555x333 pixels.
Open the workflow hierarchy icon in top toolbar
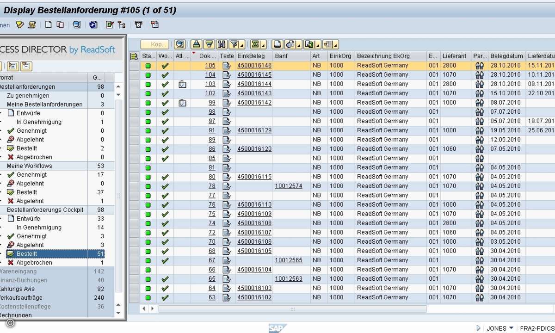click(x=122, y=25)
